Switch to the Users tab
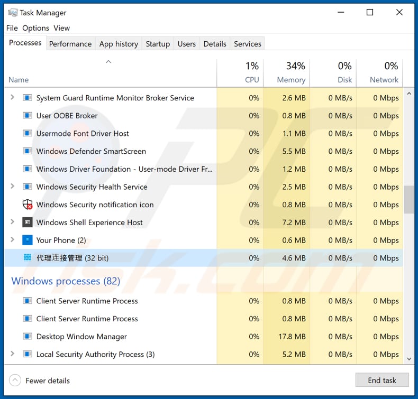This screenshot has height=399, width=418. click(x=187, y=44)
